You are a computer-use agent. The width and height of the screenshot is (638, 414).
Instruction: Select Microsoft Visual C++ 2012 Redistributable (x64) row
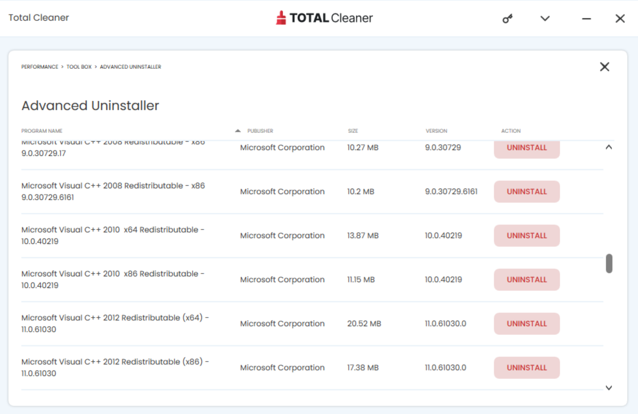point(312,324)
